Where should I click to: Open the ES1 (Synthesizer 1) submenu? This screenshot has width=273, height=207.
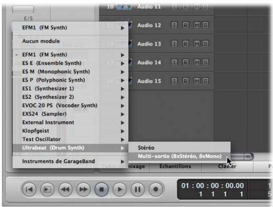(x=70, y=89)
